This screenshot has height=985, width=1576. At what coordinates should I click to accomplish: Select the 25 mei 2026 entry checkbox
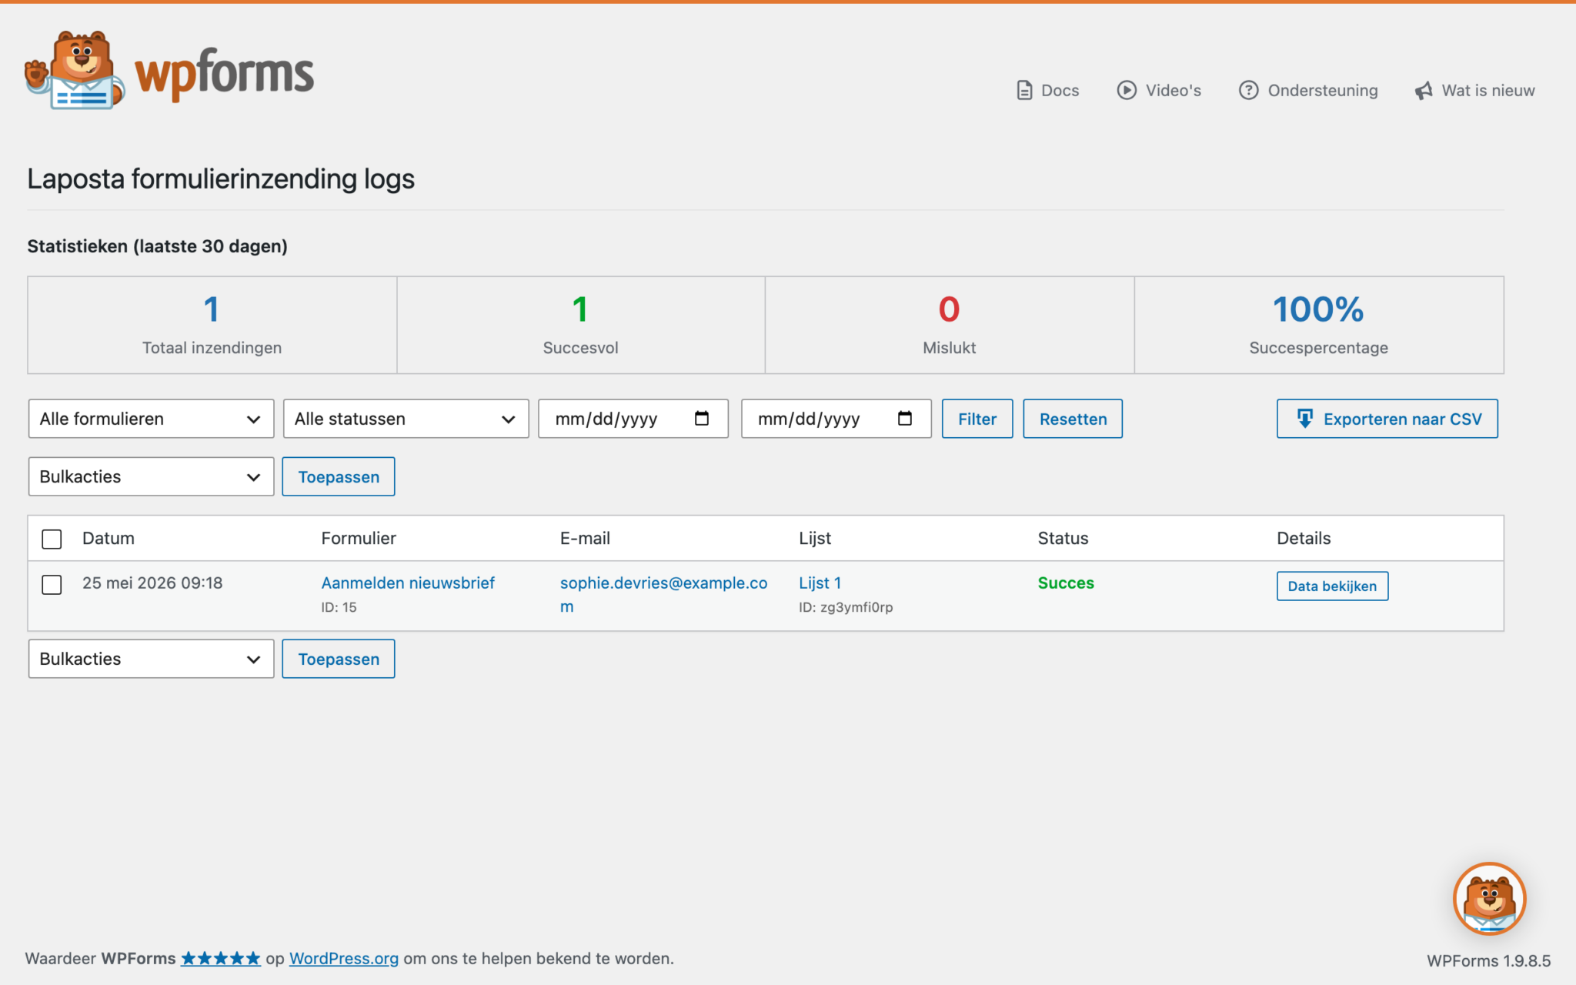coord(52,585)
